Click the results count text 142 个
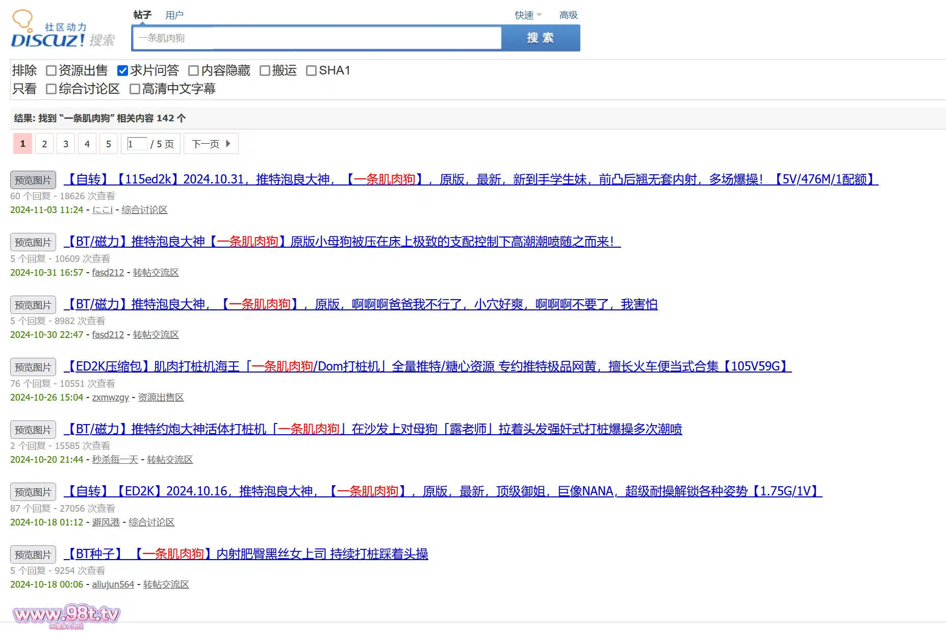This screenshot has width=946, height=634. click(x=171, y=118)
